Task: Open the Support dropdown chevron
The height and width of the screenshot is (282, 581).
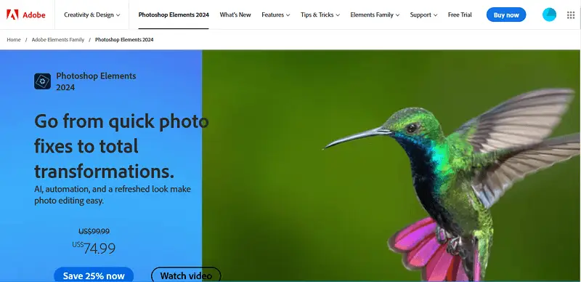Action: (x=435, y=15)
